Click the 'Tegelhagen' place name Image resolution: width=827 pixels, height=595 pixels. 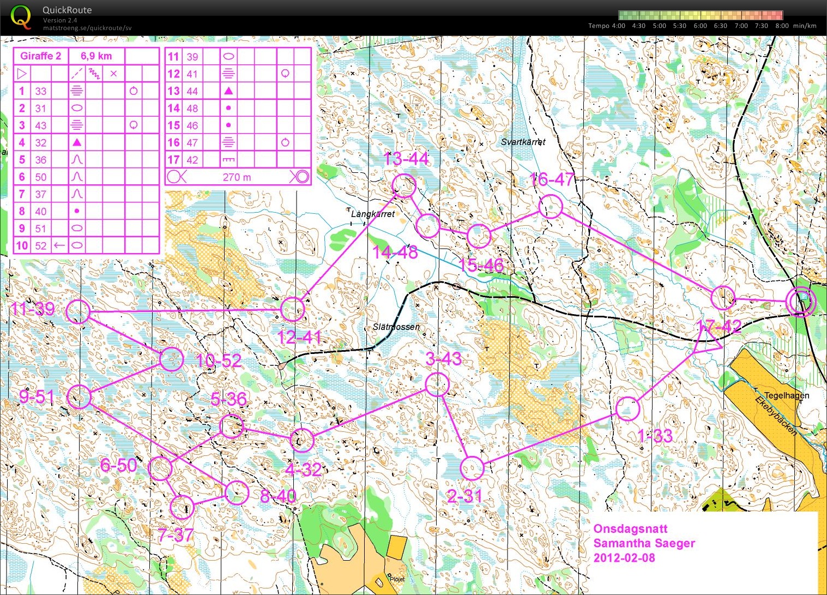(x=787, y=395)
